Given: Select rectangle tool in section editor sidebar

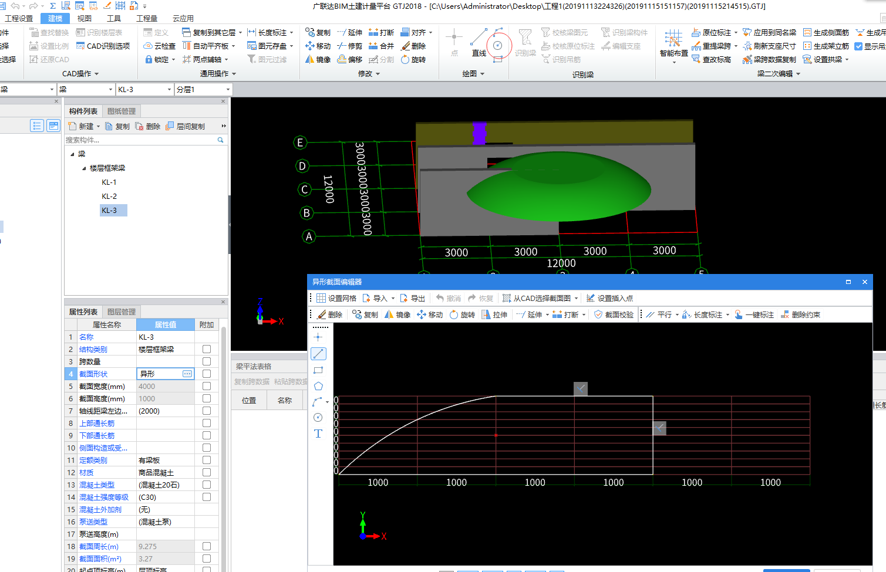Looking at the screenshot, I should click(x=318, y=370).
